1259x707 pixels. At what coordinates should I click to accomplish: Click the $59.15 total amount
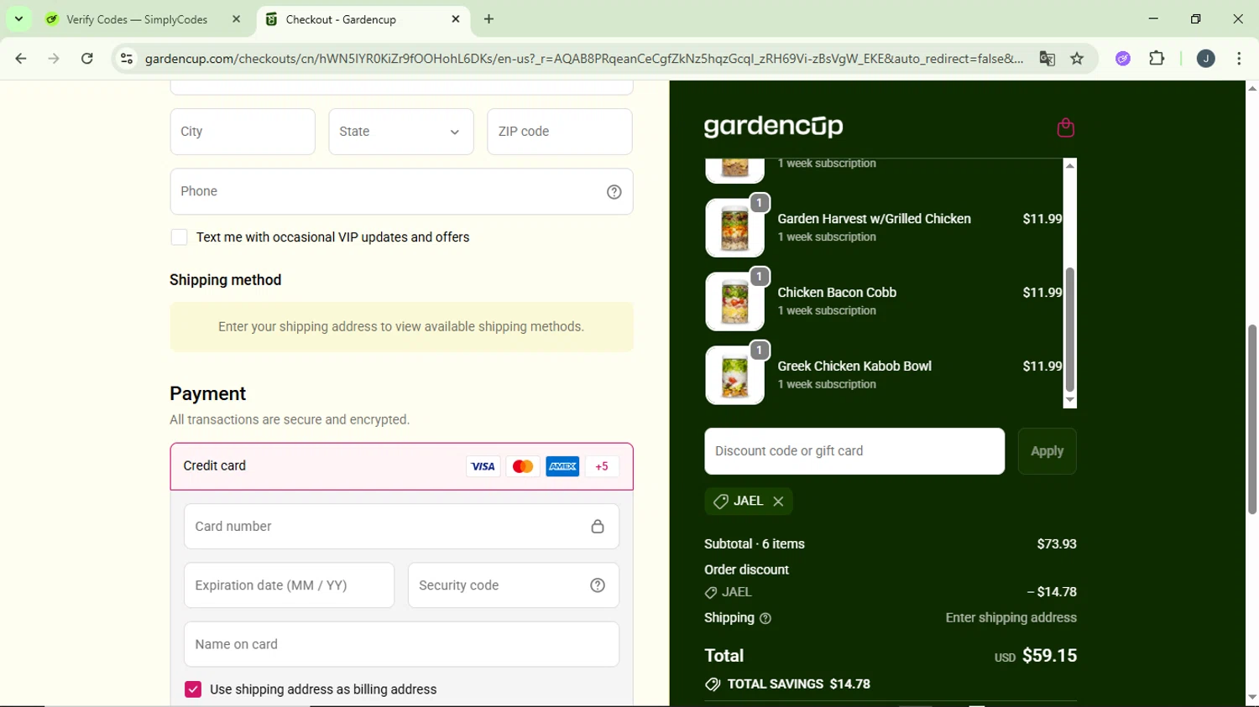(x=1049, y=656)
